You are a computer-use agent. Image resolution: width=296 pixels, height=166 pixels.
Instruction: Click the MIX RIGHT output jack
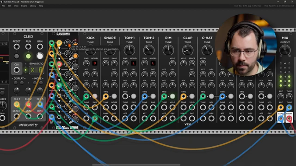(x=289, y=119)
